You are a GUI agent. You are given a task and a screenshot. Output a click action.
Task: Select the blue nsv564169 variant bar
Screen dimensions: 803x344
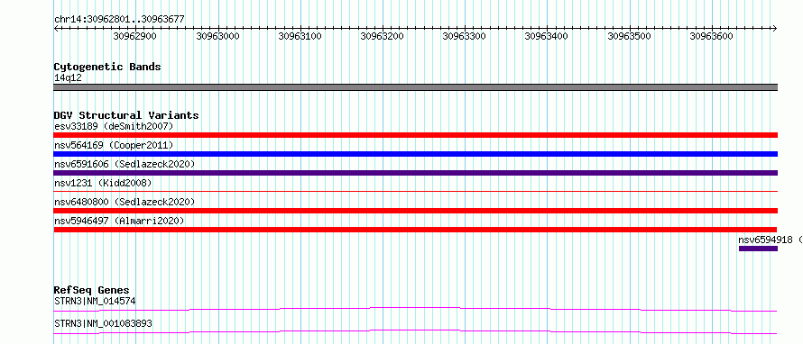[x=415, y=154]
